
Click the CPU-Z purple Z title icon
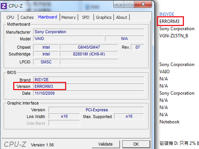(x=4, y=6)
